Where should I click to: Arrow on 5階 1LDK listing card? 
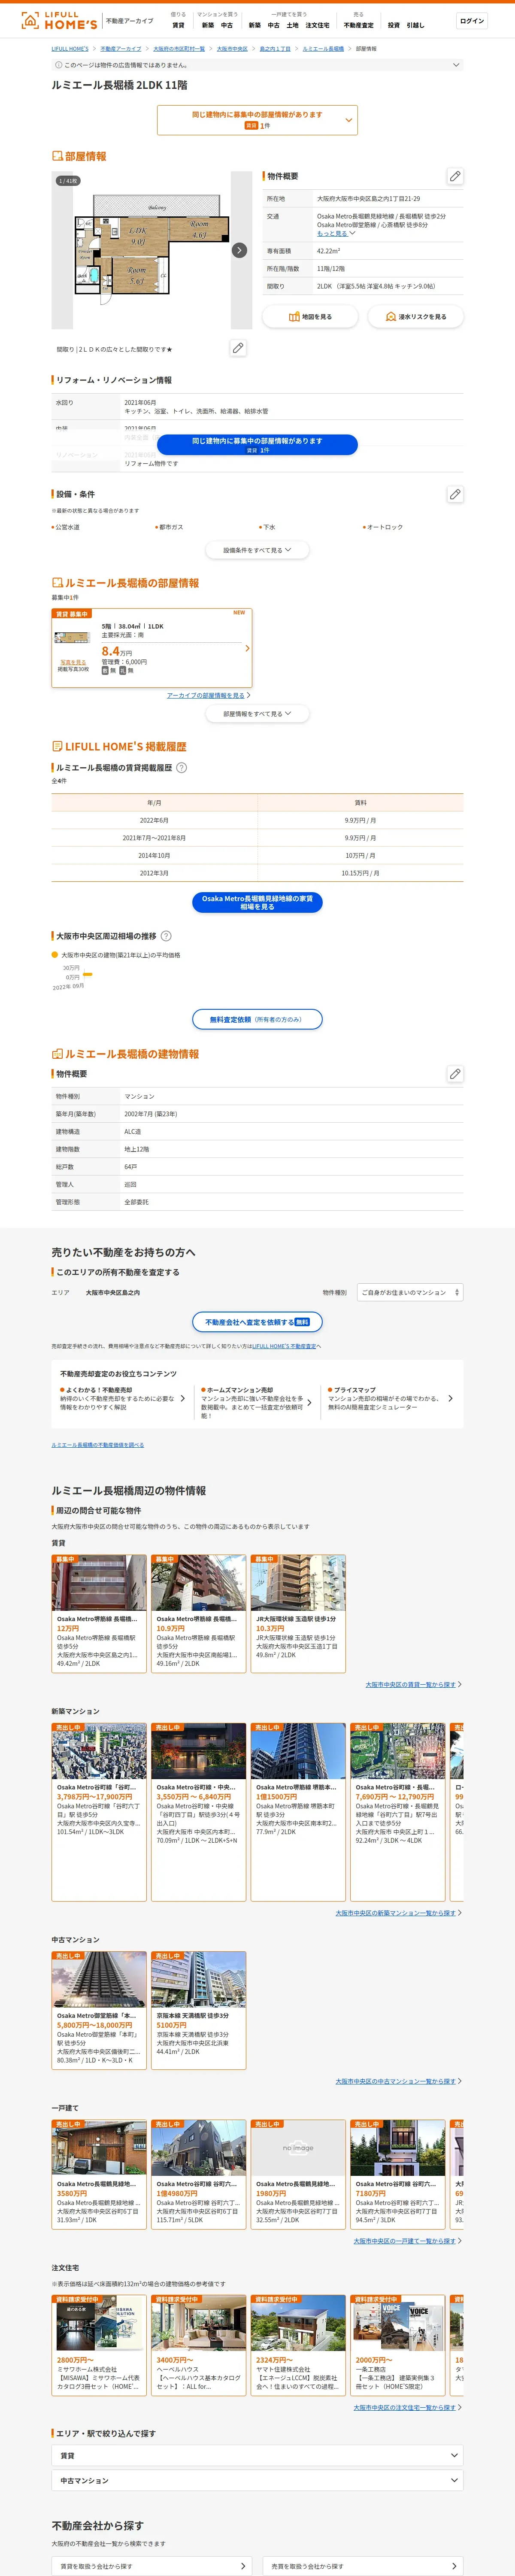(x=247, y=648)
